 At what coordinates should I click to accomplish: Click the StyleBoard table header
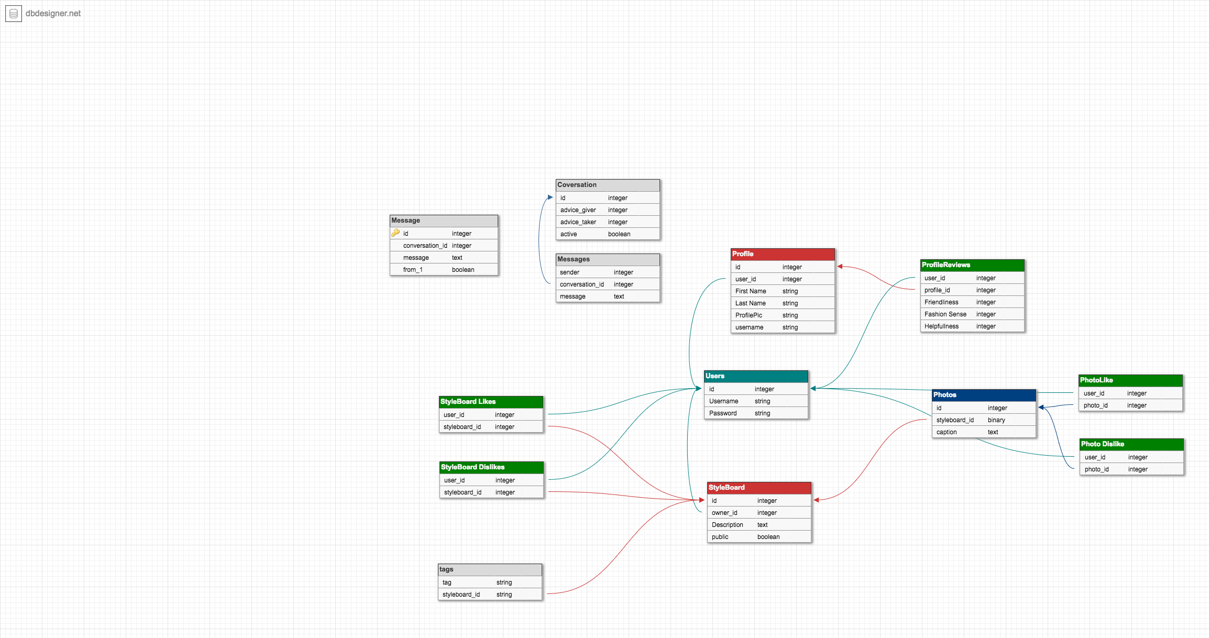point(759,488)
